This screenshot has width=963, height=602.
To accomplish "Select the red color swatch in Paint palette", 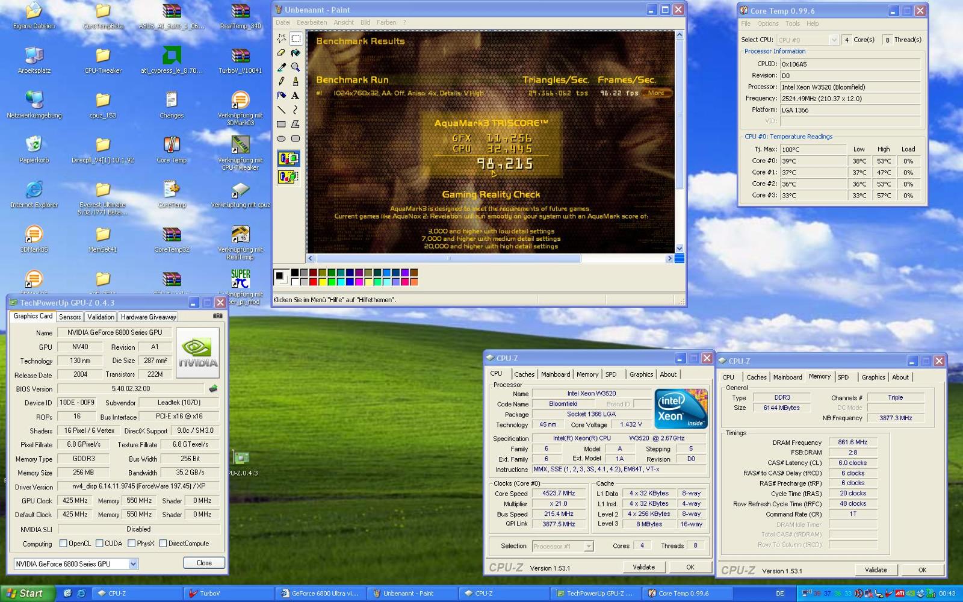I will (313, 282).
